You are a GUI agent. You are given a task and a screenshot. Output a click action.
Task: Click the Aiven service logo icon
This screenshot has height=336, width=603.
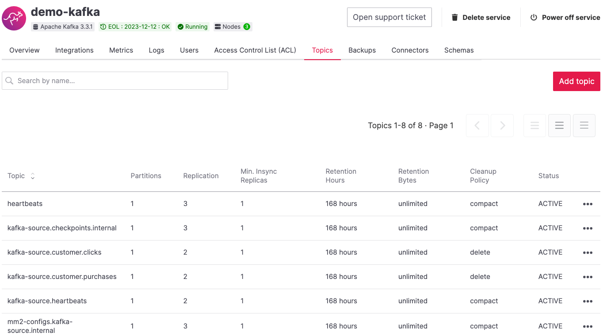pos(14,18)
